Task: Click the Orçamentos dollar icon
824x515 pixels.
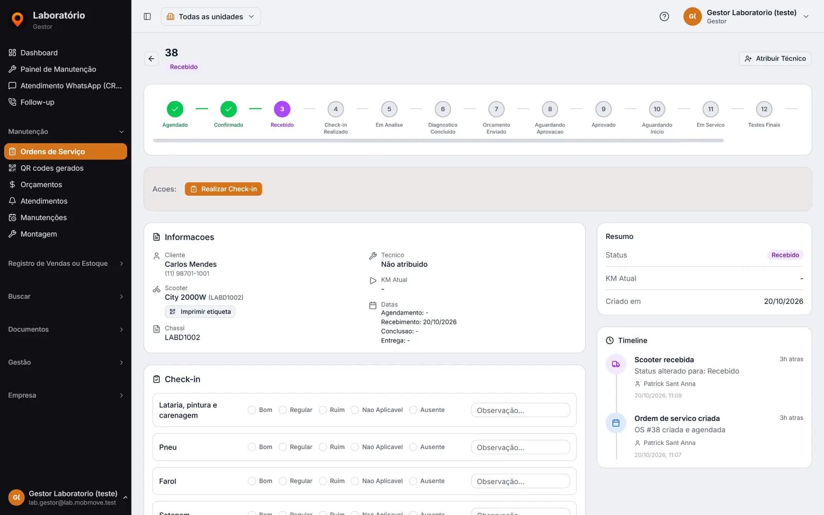Action: coord(12,184)
